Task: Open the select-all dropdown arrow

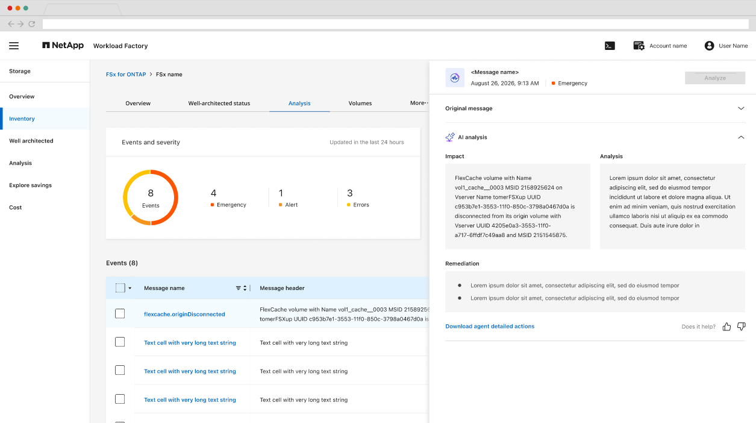Action: coord(130,289)
